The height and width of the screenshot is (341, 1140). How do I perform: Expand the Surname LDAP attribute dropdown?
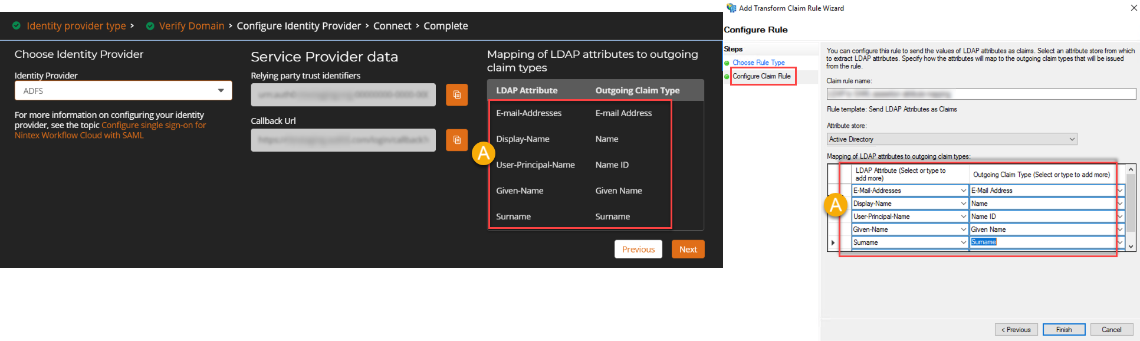tap(963, 242)
